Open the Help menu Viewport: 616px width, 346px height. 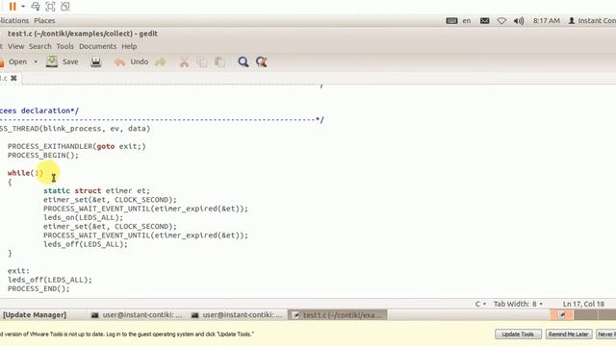pos(129,46)
